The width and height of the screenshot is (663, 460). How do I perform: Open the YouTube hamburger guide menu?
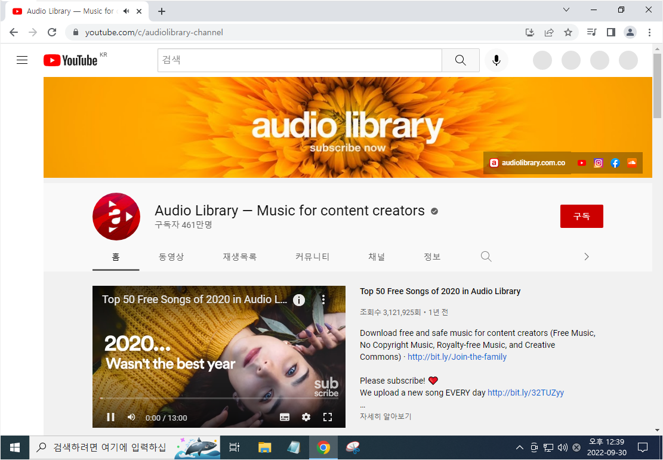(22, 60)
